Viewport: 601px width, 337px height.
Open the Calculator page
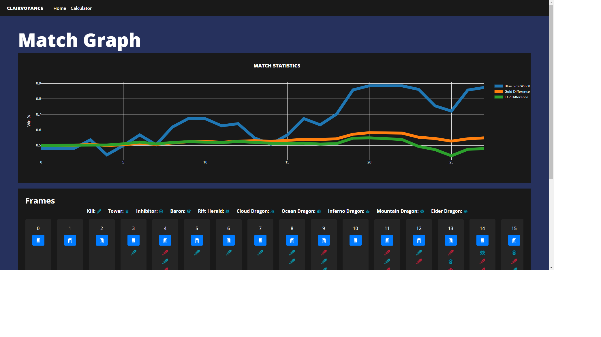click(x=81, y=8)
